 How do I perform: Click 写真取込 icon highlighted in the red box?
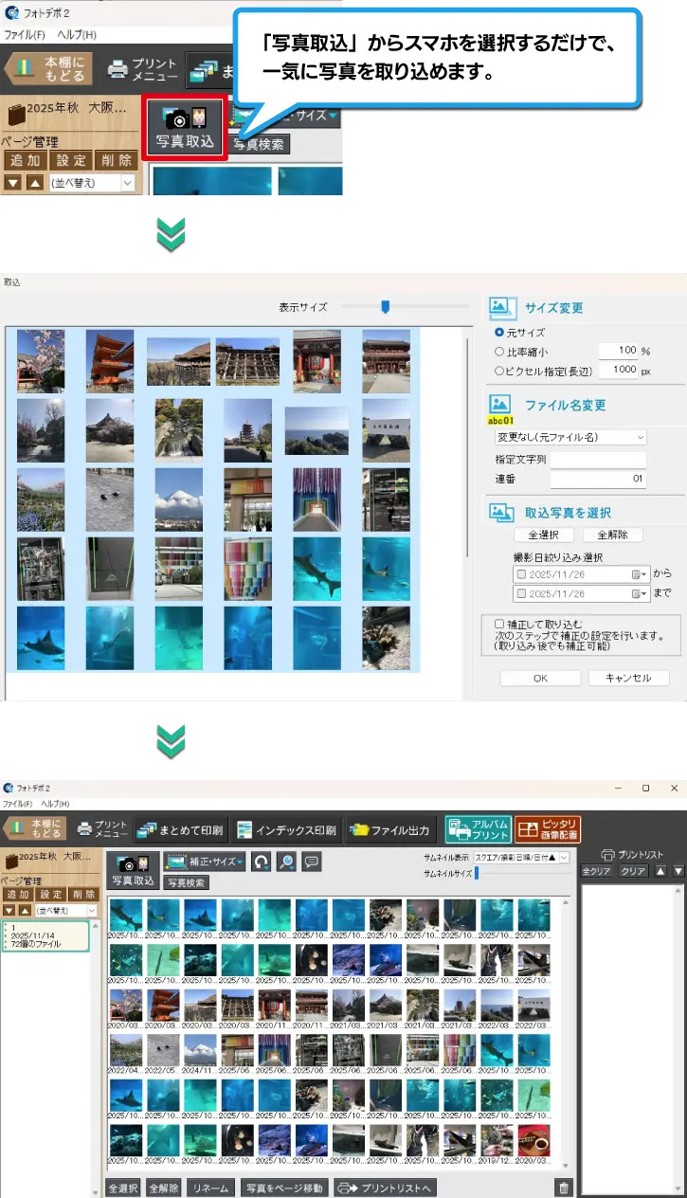coord(185,128)
